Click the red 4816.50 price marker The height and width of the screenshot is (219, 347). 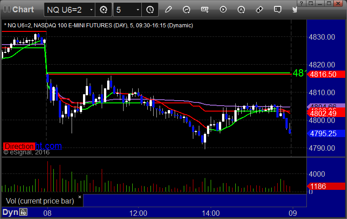pyautogui.click(x=326, y=74)
